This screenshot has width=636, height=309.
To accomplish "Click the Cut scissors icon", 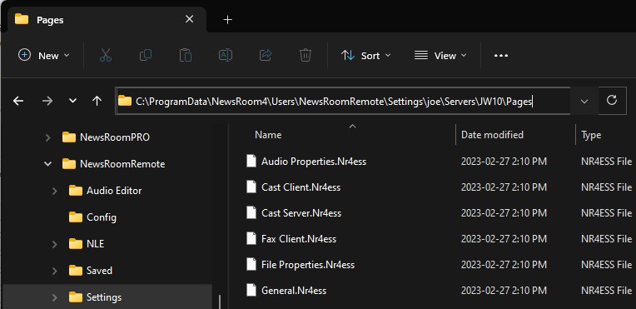I will coord(106,55).
